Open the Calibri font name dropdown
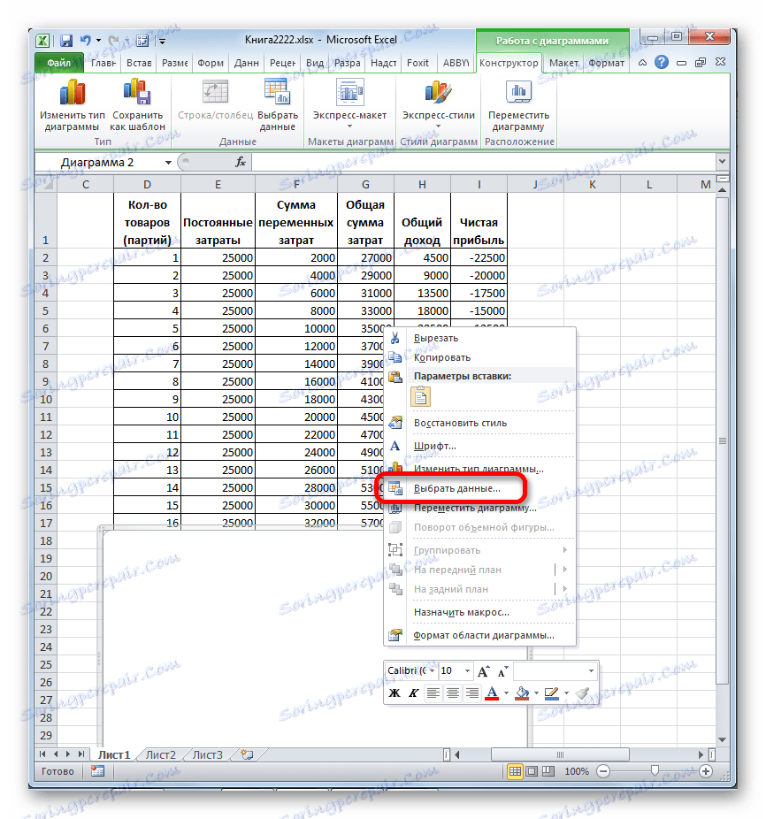Screen dimensions: 766x819 [433, 670]
